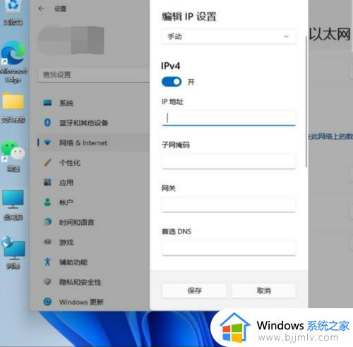Image resolution: width=353 pixels, height=347 pixels.
Task: Open Microsoft Edge desktop shortcut
Action: pyautogui.click(x=13, y=61)
